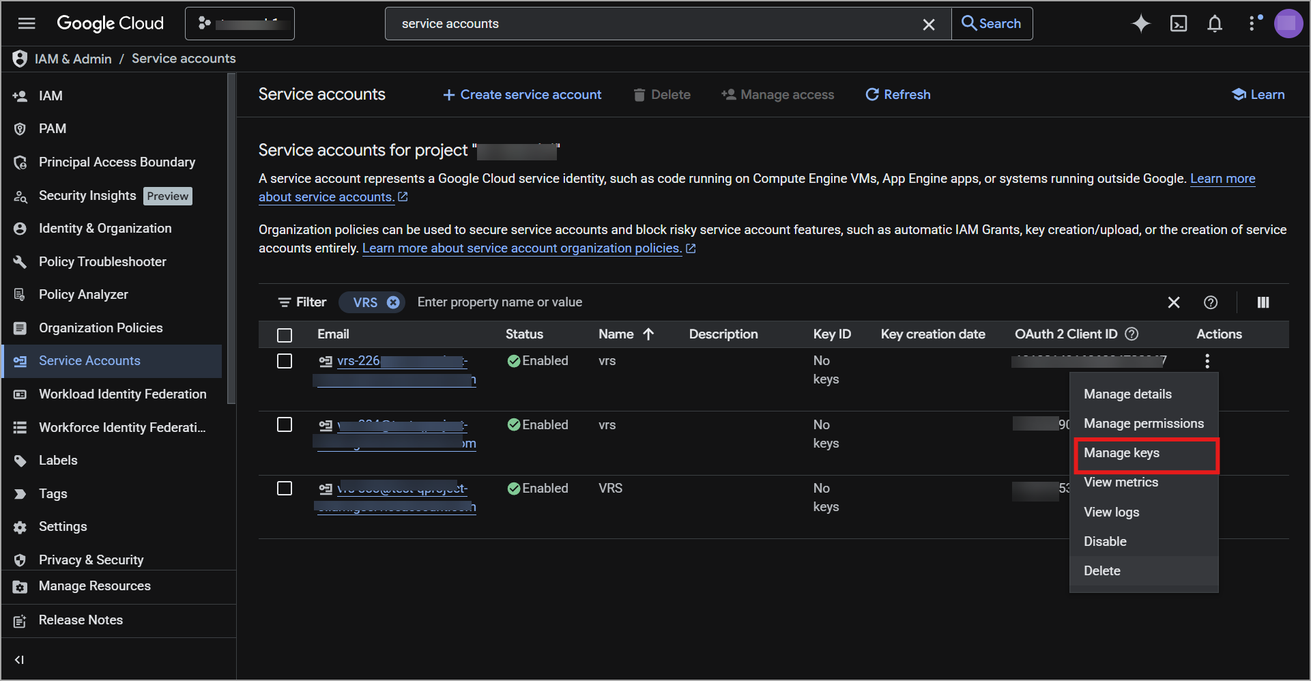
Task: Sort by the Name column header
Action: [x=616, y=334]
